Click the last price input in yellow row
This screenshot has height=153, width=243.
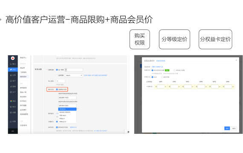click(x=228, y=87)
